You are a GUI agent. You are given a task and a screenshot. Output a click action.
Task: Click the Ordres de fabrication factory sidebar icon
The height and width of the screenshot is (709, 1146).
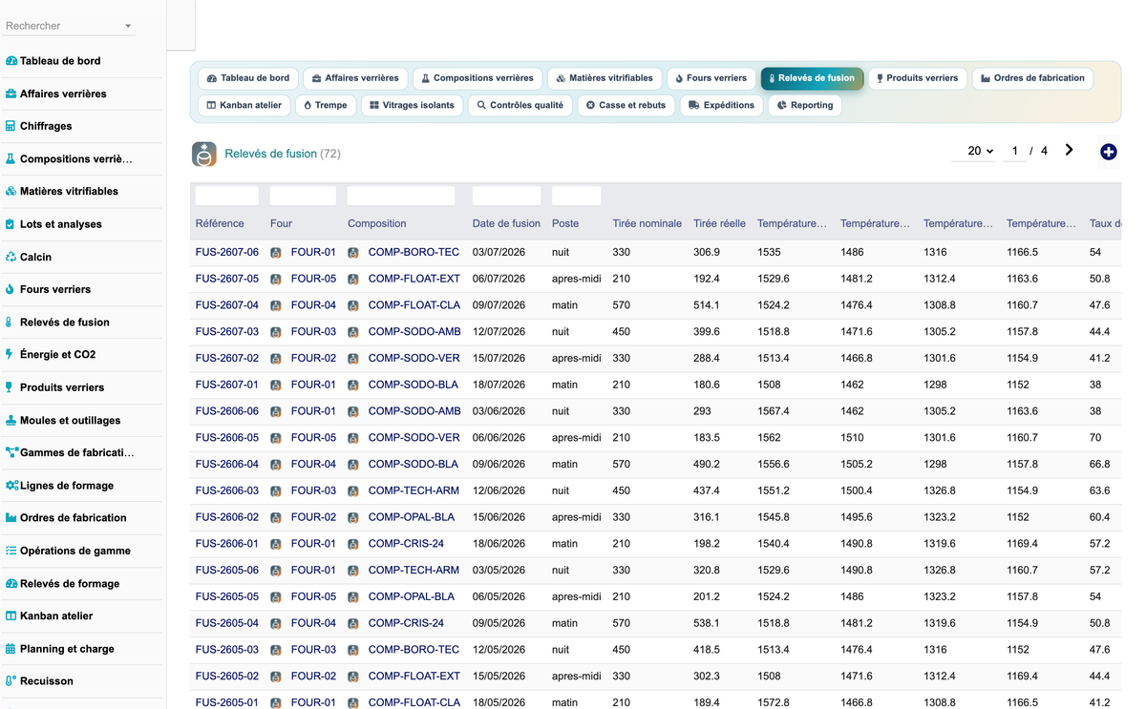[x=11, y=518]
